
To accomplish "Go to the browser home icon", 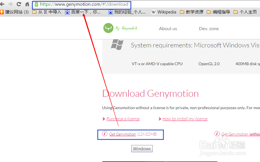I will [27, 4].
